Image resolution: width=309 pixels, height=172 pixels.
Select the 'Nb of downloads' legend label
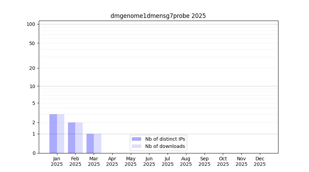[x=165, y=146]
